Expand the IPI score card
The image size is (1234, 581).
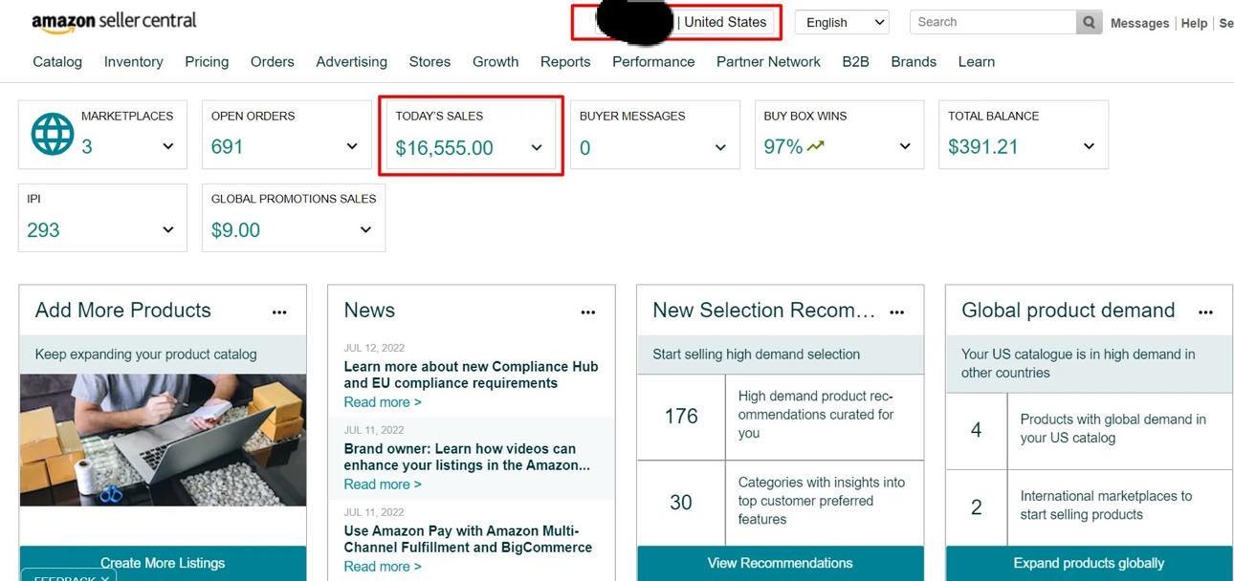[x=168, y=229]
